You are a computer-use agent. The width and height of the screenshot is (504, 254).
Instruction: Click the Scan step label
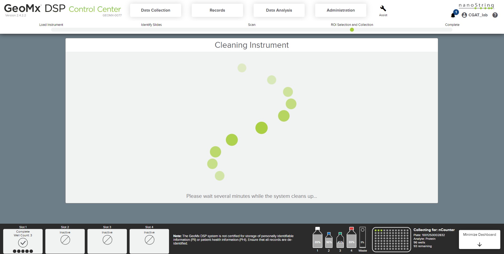pyautogui.click(x=252, y=25)
